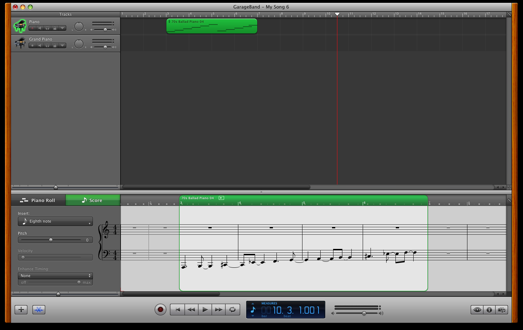Toggle the track editor scissors button
Viewport: 523px width, 330px height.
click(x=39, y=309)
